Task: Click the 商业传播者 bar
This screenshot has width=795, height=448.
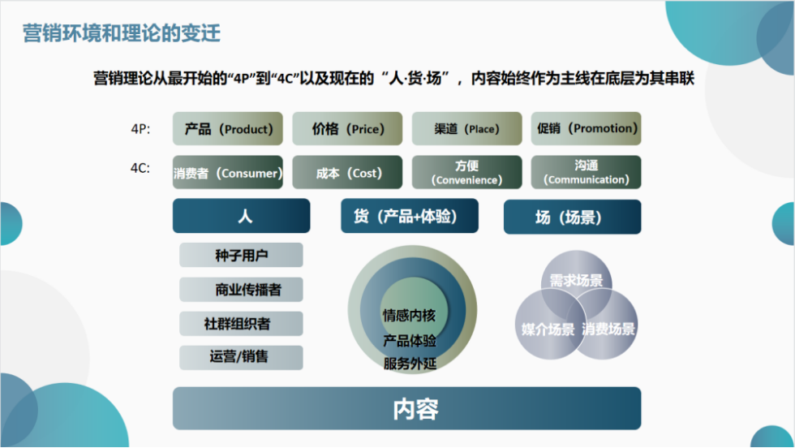Action: [x=242, y=290]
